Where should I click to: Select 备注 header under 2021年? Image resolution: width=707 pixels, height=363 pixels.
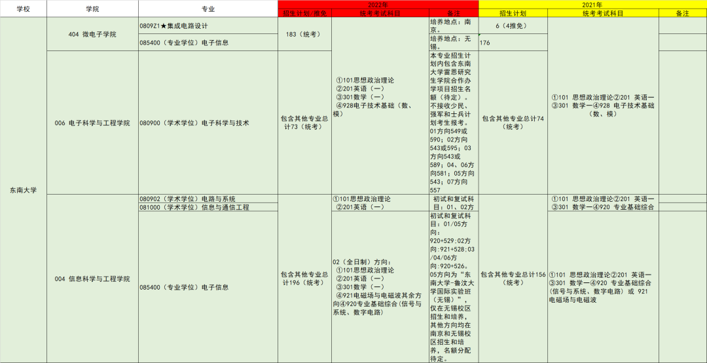click(x=683, y=13)
